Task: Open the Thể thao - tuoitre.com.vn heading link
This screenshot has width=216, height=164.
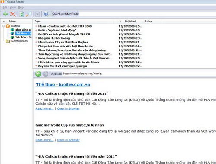Action: click(x=63, y=84)
